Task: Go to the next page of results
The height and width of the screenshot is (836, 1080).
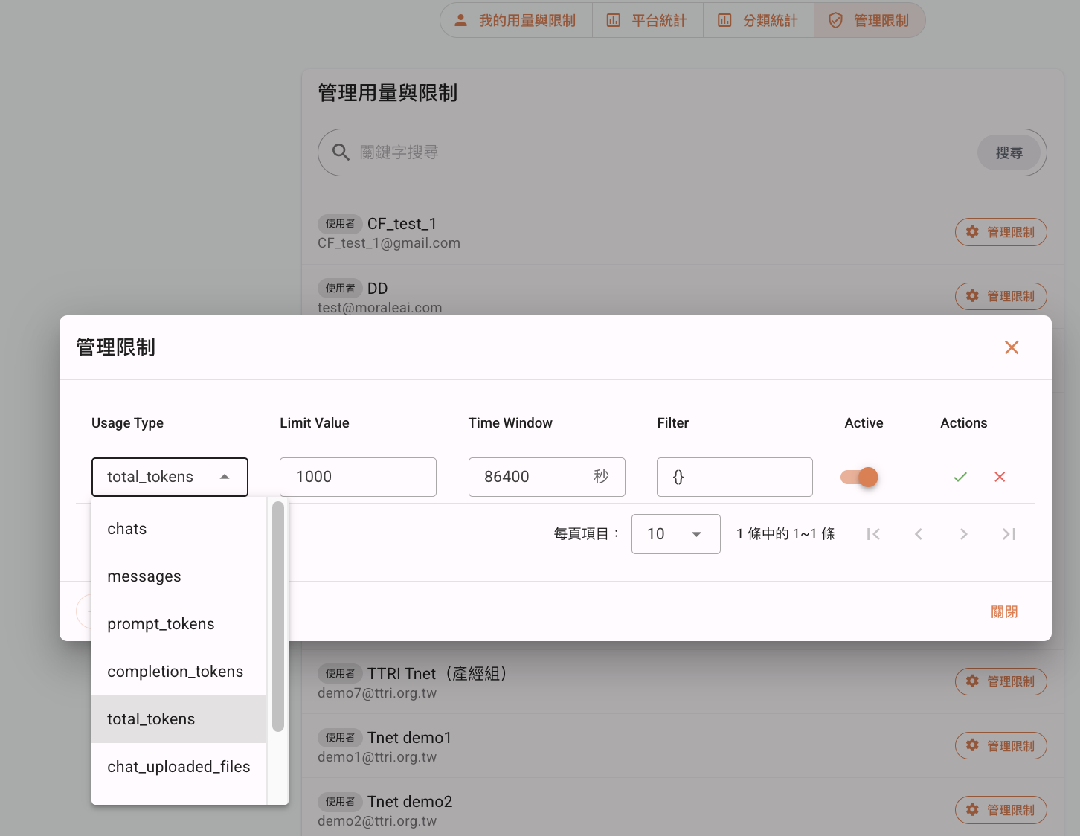Action: pos(964,534)
